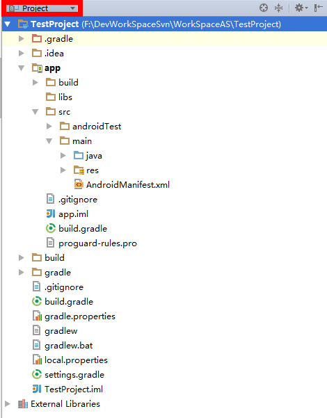Image resolution: width=327 pixels, height=418 pixels.
Task: Select proguard-rules.pro file name
Action: click(x=97, y=243)
